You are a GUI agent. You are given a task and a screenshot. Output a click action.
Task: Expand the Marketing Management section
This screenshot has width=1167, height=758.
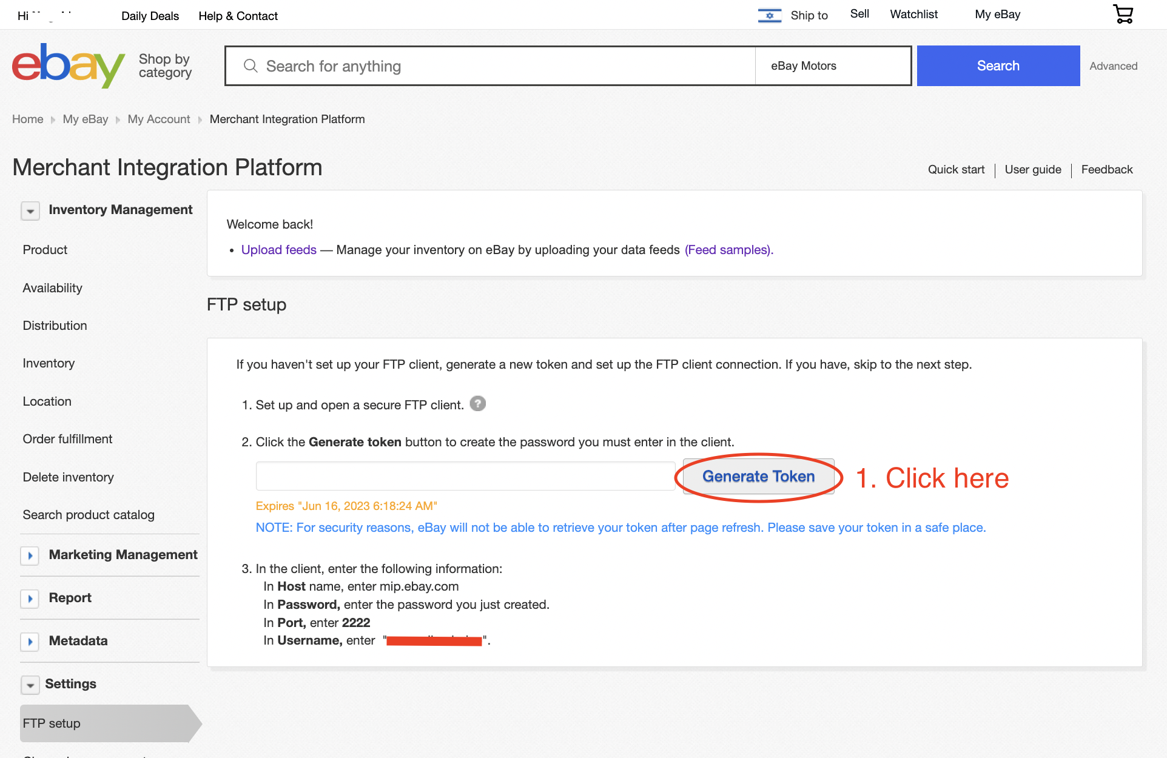(30, 555)
